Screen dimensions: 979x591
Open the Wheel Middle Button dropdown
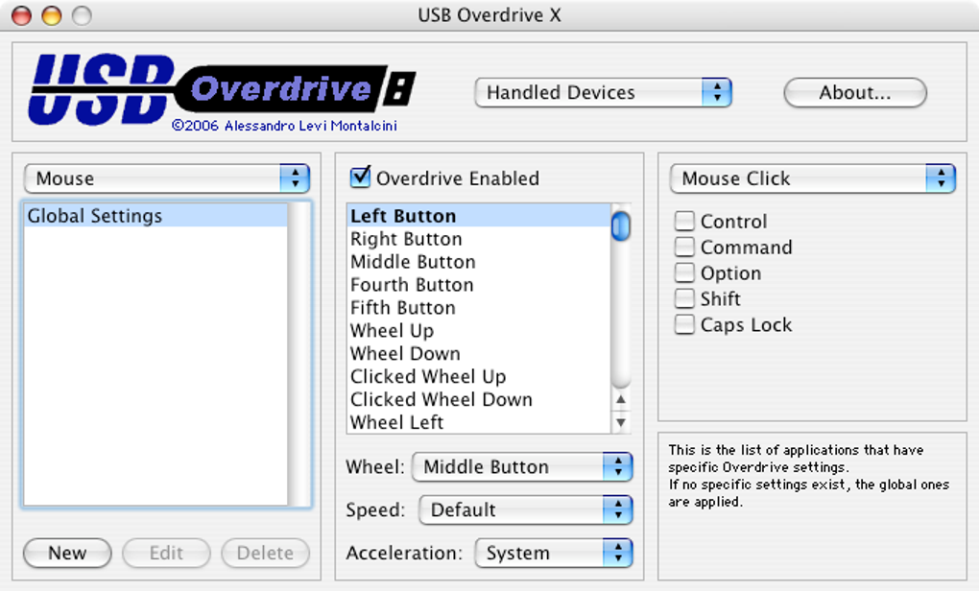[522, 467]
